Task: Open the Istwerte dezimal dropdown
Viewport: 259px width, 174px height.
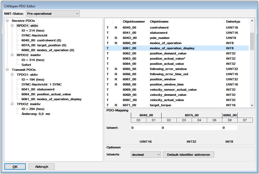Action: point(146,155)
